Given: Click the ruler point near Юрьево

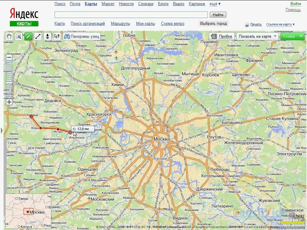Looking at the screenshot, I should 41,128.
